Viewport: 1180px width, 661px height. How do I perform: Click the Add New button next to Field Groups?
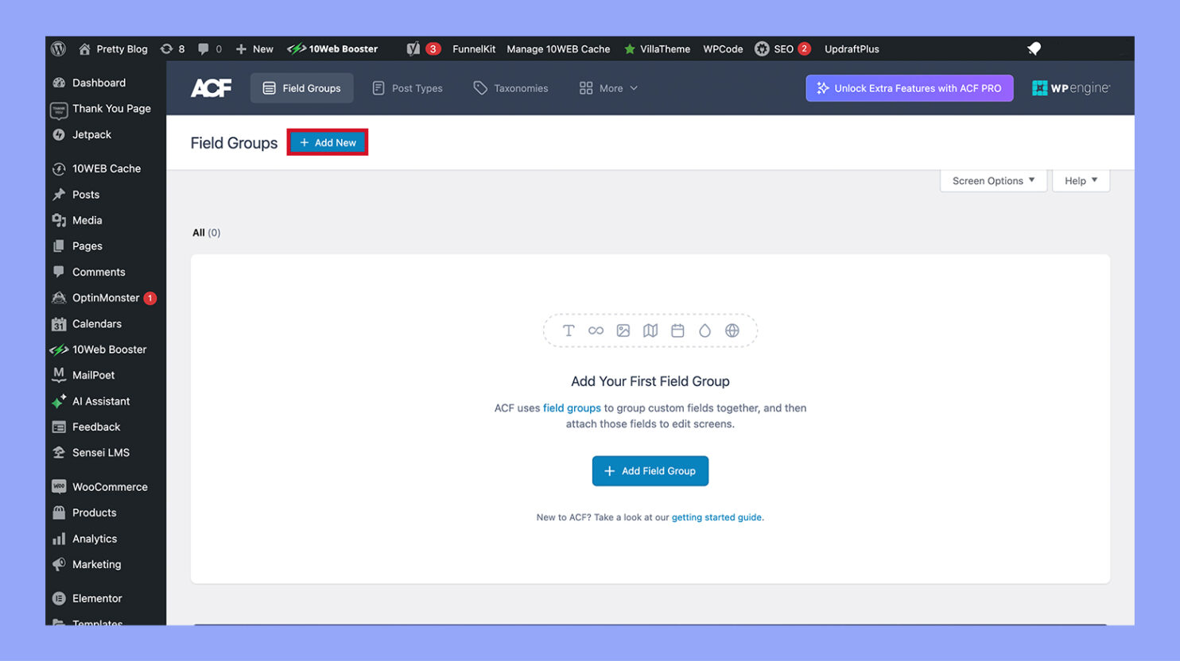pyautogui.click(x=327, y=142)
